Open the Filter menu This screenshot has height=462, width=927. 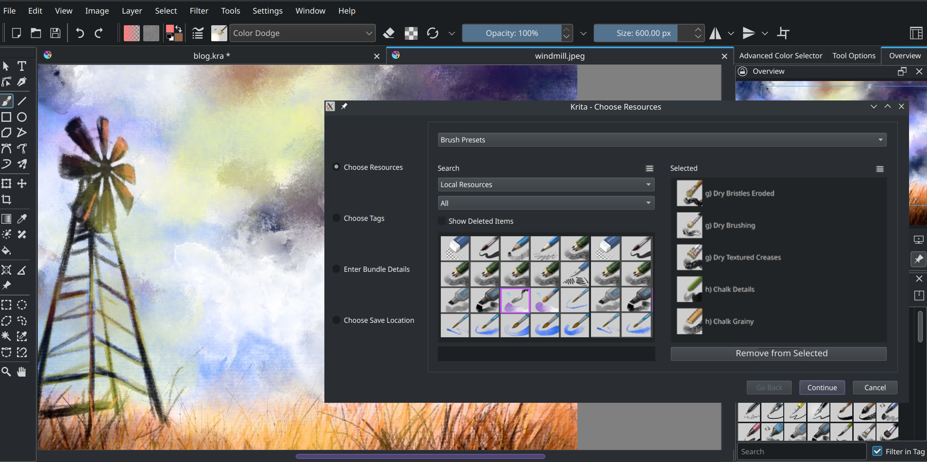tap(199, 11)
